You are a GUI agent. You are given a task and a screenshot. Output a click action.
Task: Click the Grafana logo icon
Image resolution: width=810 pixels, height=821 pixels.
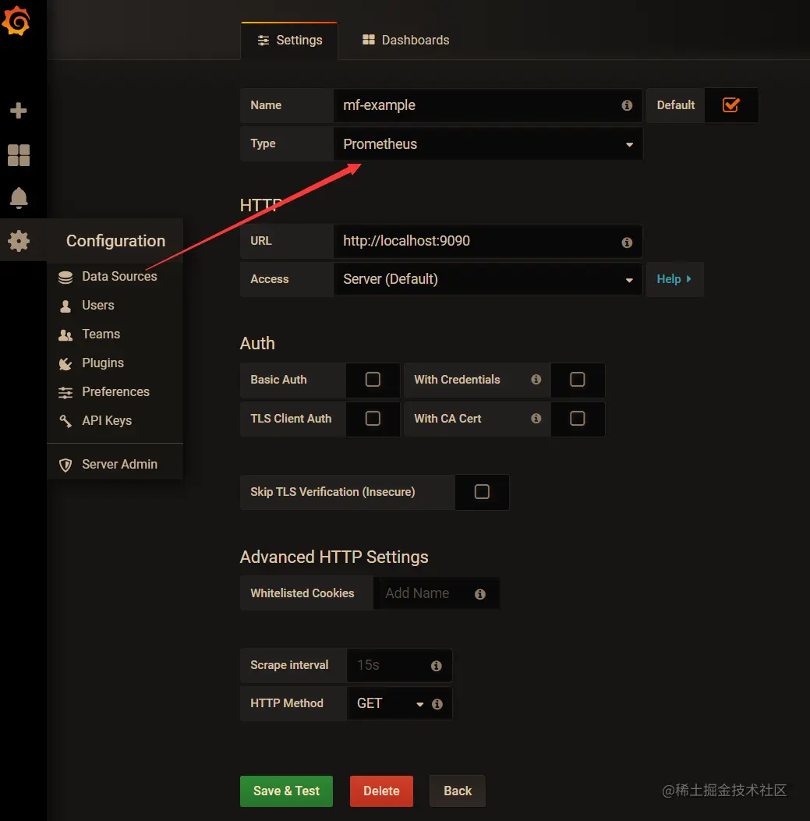point(16,21)
